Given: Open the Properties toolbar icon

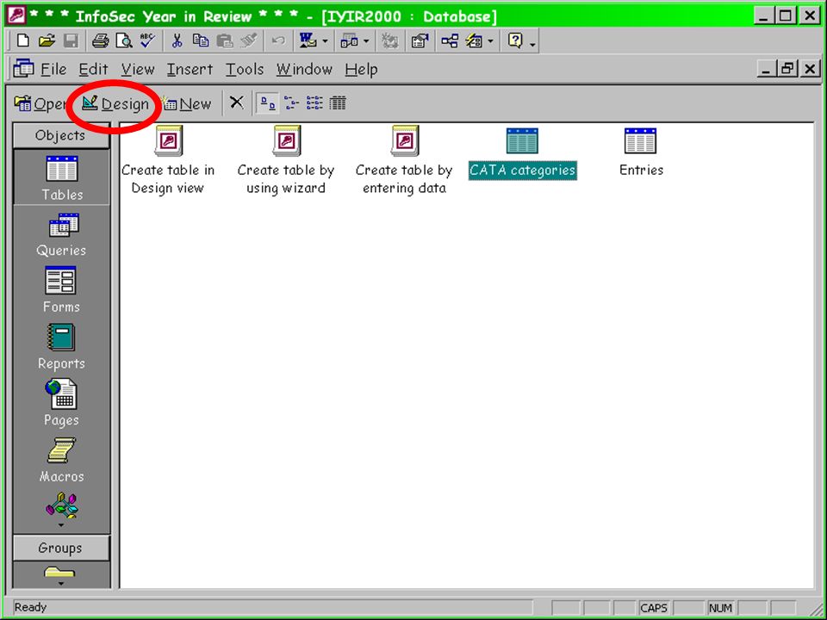Looking at the screenshot, I should [420, 40].
